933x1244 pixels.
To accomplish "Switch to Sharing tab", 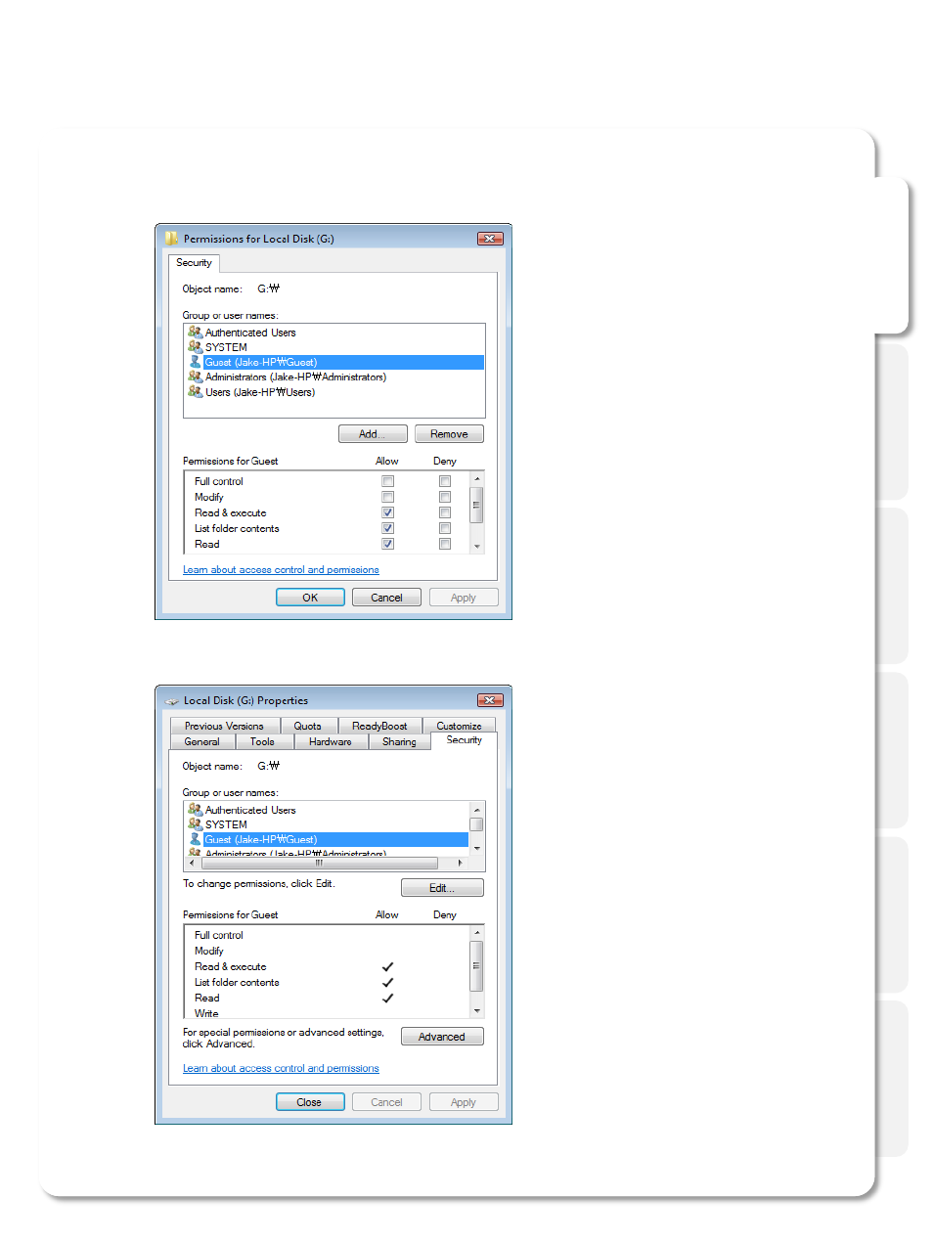I will (399, 741).
